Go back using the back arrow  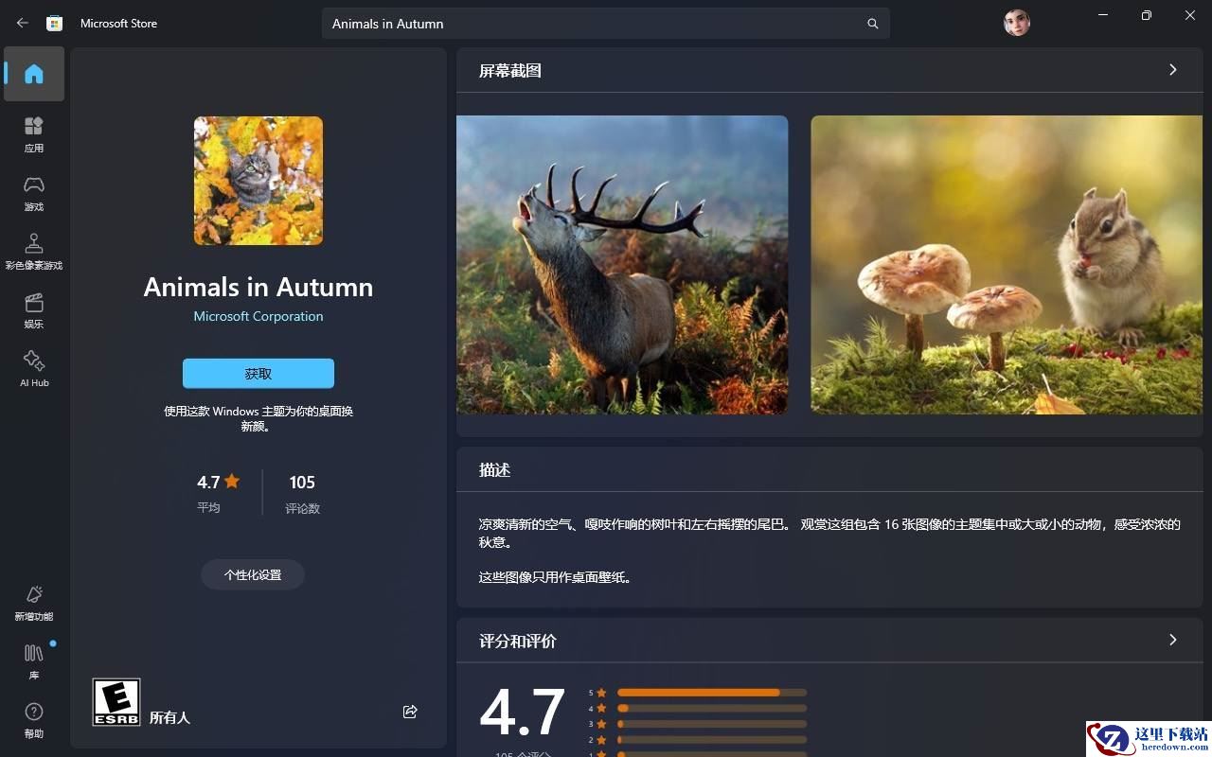pos(23,23)
